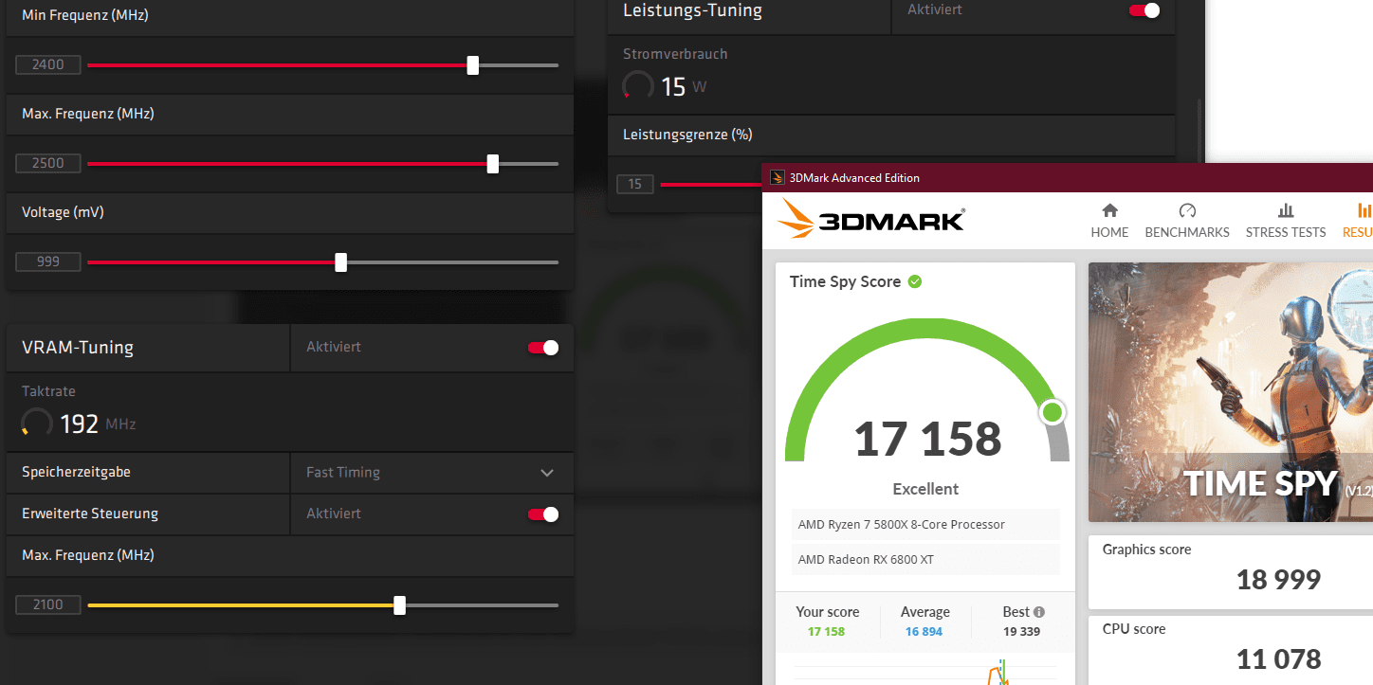Image resolution: width=1373 pixels, height=685 pixels.
Task: Click the Voltage value field 999
Action: click(48, 261)
